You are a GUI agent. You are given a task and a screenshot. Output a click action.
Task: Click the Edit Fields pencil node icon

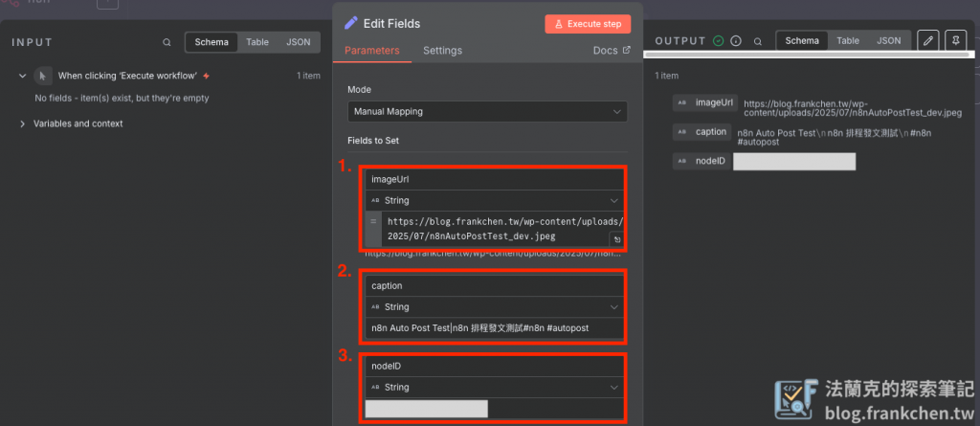tap(350, 23)
